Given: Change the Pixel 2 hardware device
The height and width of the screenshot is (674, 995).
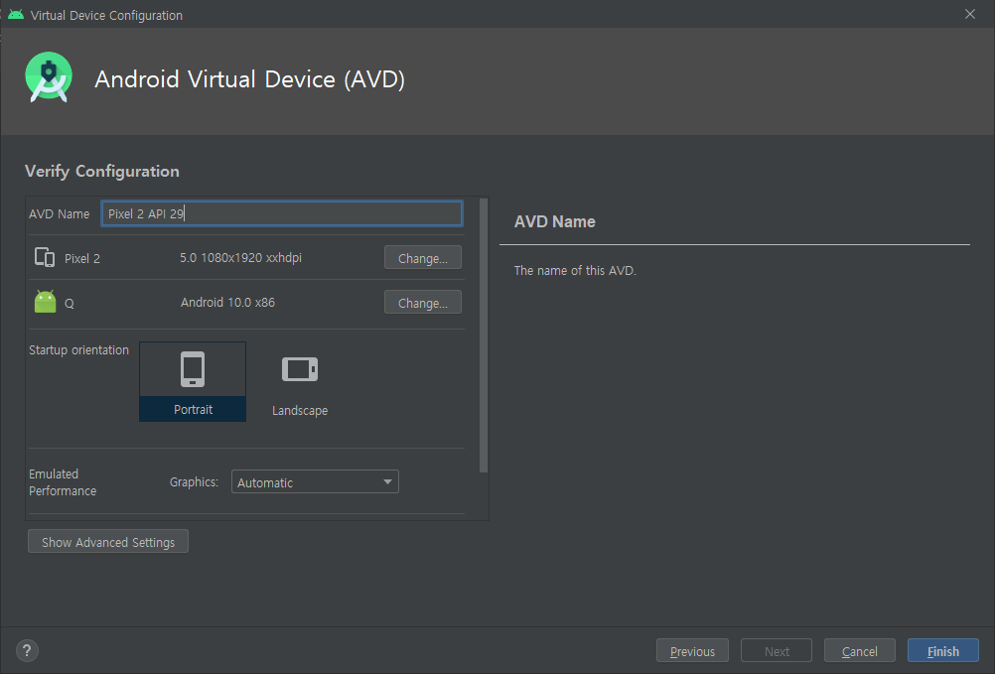Looking at the screenshot, I should 423,258.
